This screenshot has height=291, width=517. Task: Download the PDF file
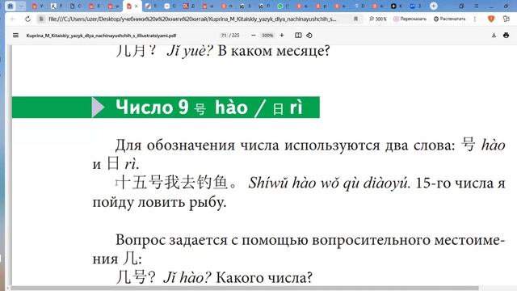494,35
